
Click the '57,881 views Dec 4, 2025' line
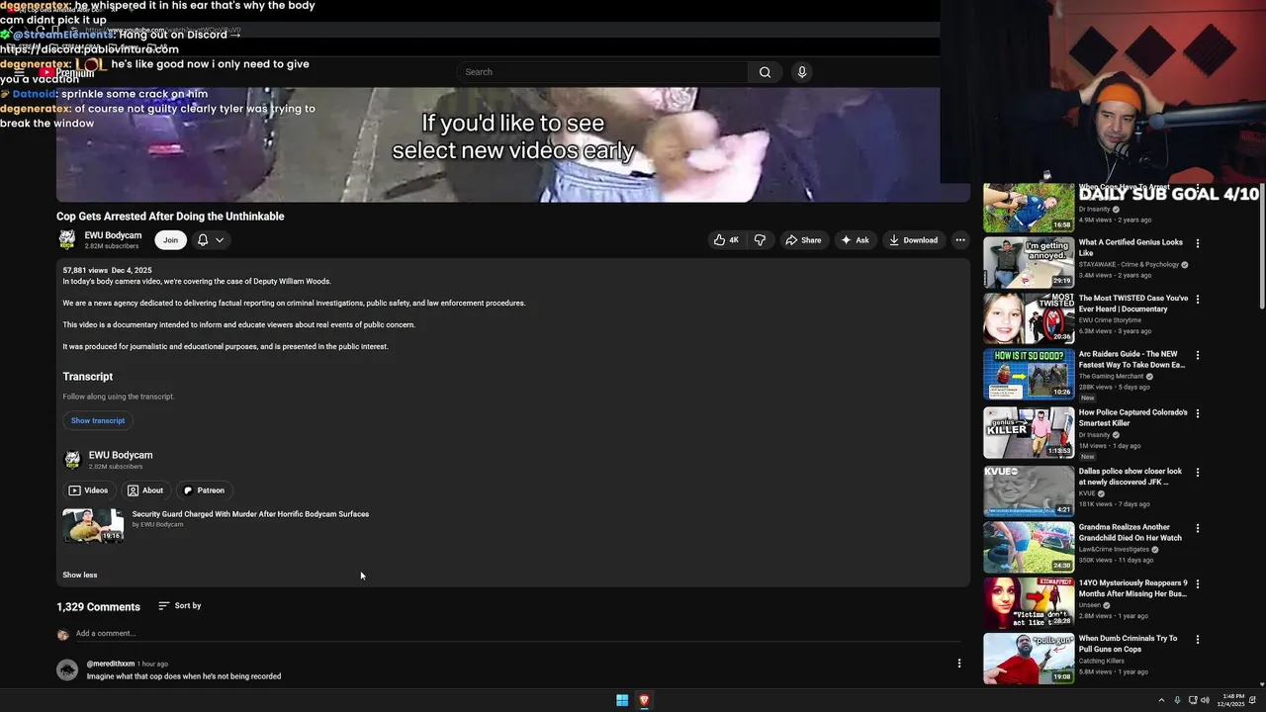coord(107,270)
